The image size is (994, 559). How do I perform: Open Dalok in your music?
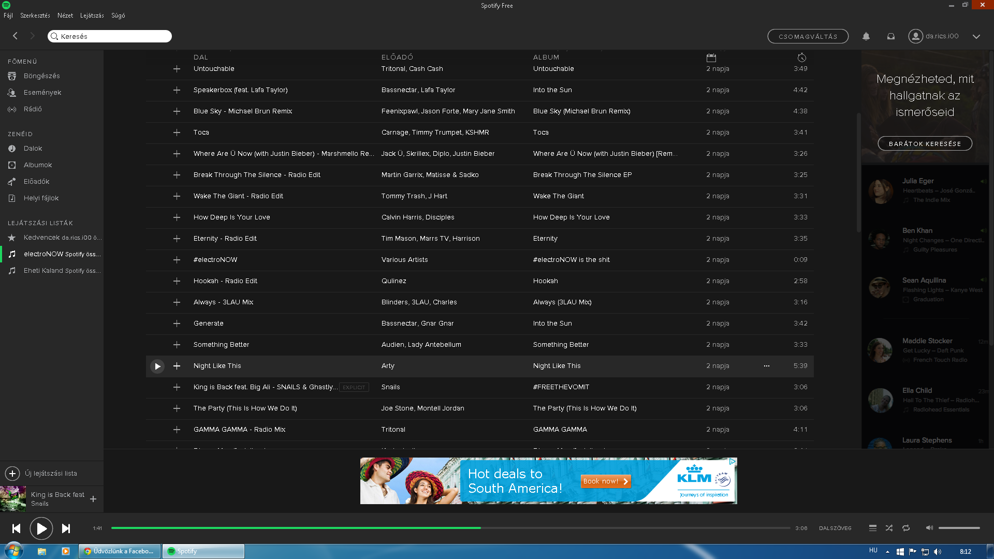tap(33, 149)
